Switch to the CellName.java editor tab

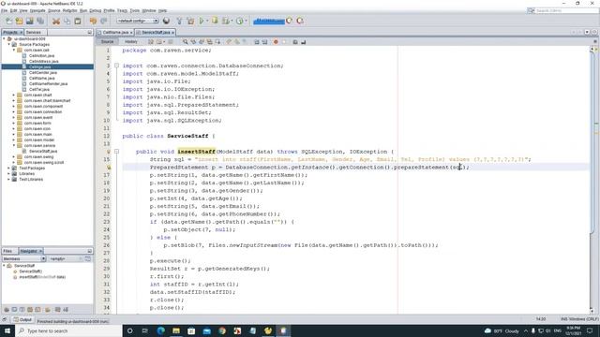tap(115, 33)
